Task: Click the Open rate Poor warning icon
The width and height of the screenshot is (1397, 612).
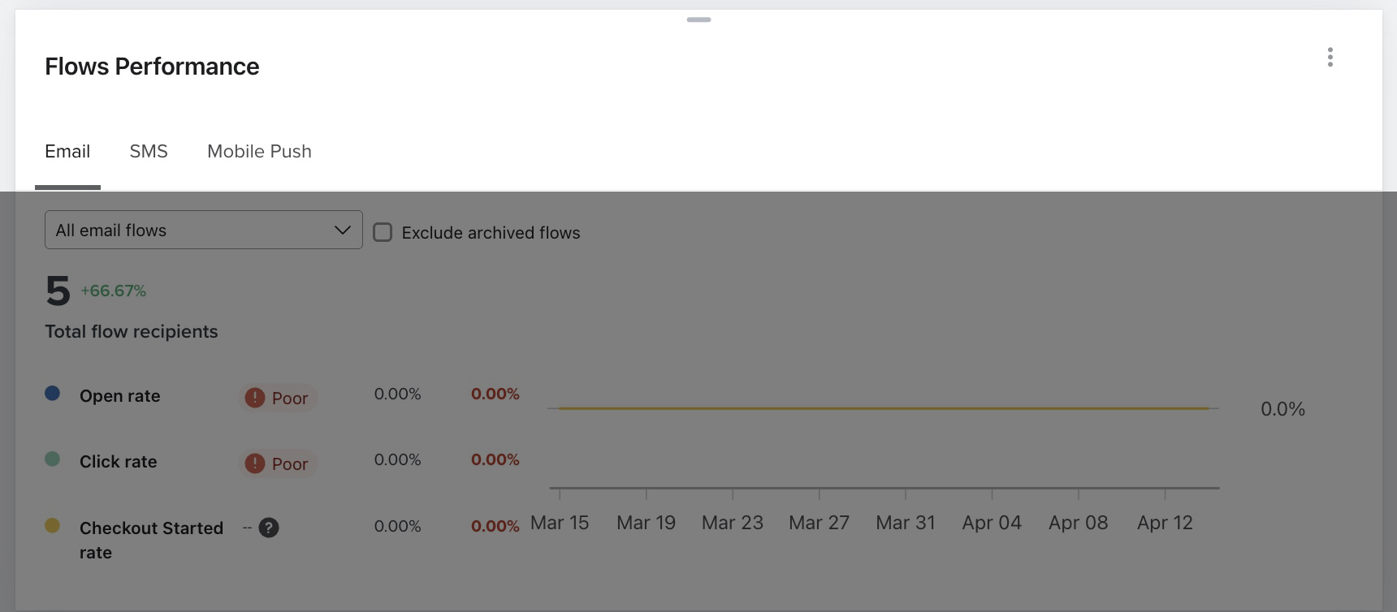Action: pyautogui.click(x=255, y=398)
